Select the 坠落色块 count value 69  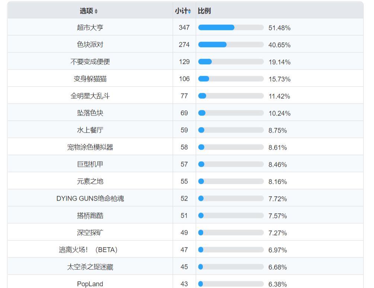(184, 113)
